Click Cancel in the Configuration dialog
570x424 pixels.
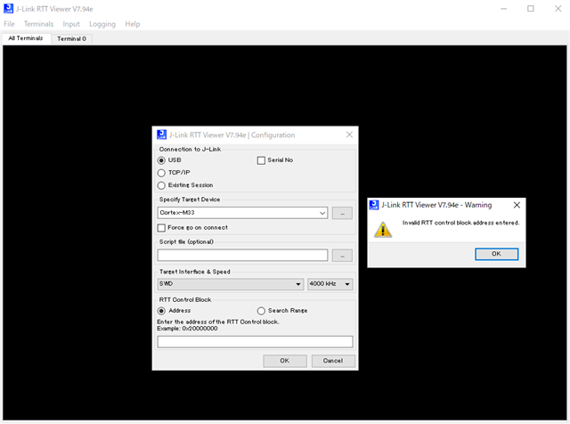[333, 361]
